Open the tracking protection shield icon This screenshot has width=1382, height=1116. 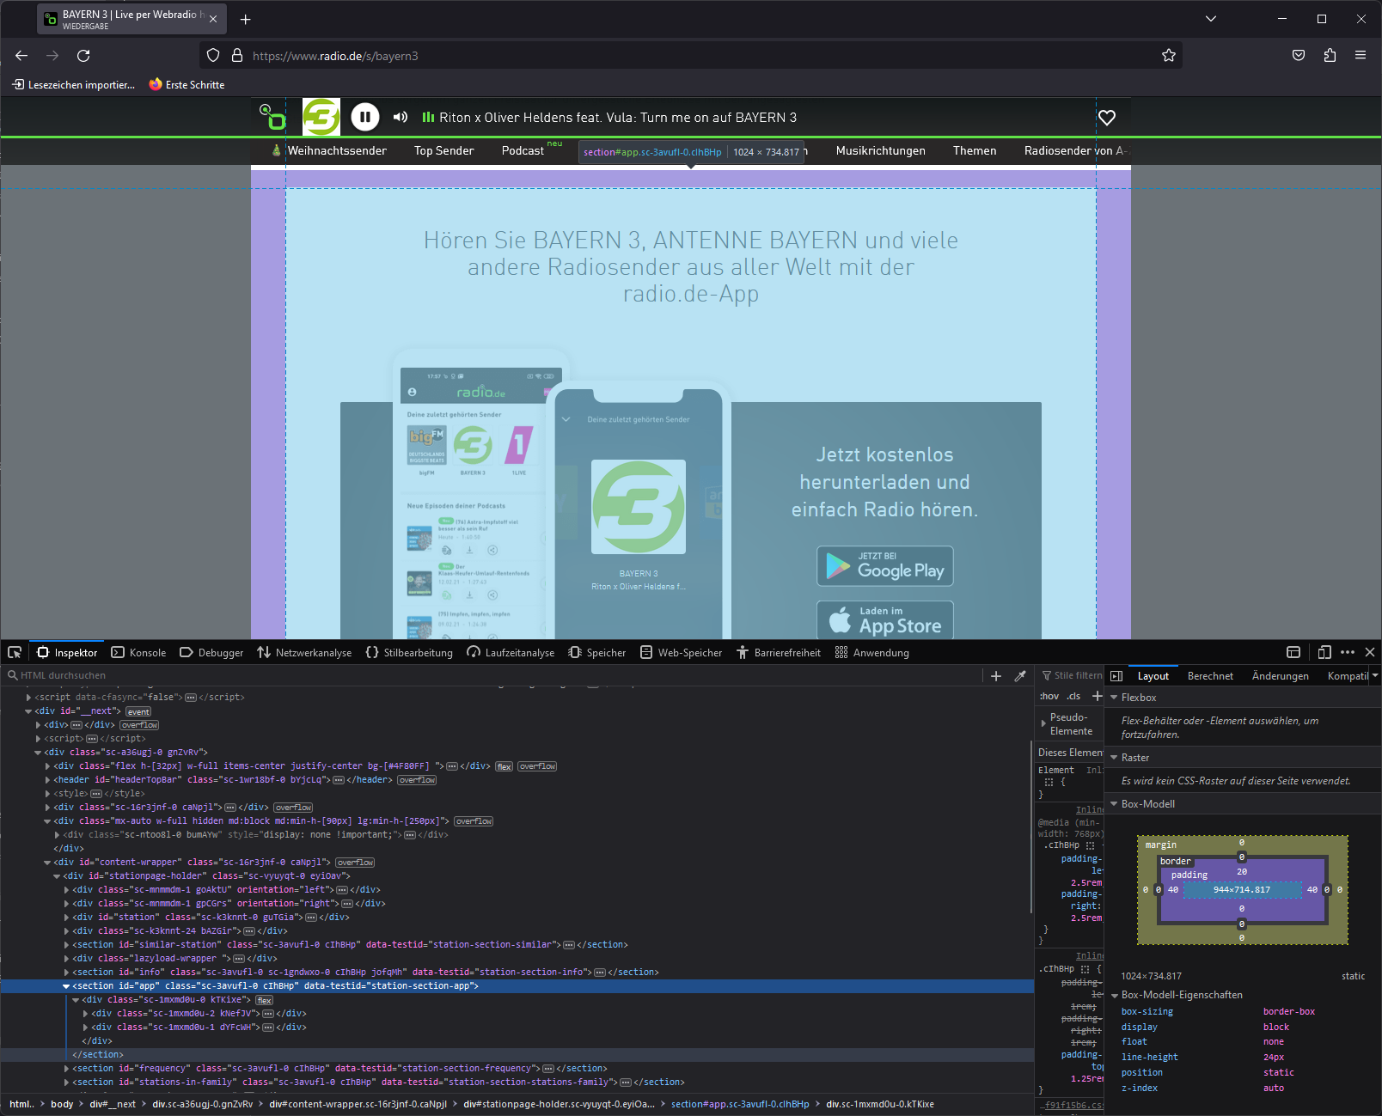[x=212, y=55]
